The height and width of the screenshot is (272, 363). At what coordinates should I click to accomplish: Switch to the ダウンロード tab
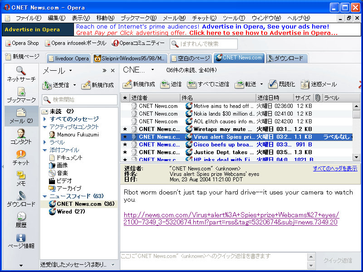tap(287, 58)
